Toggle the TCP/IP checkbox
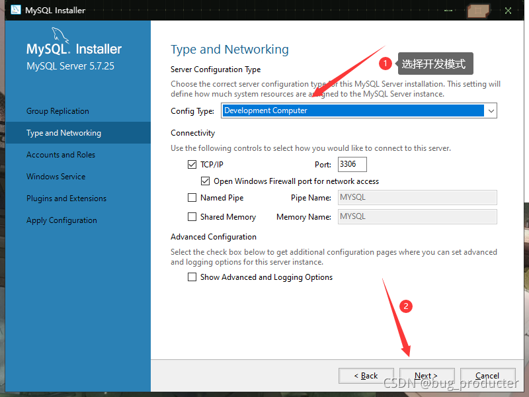Screen dimensions: 529x397 192,164
